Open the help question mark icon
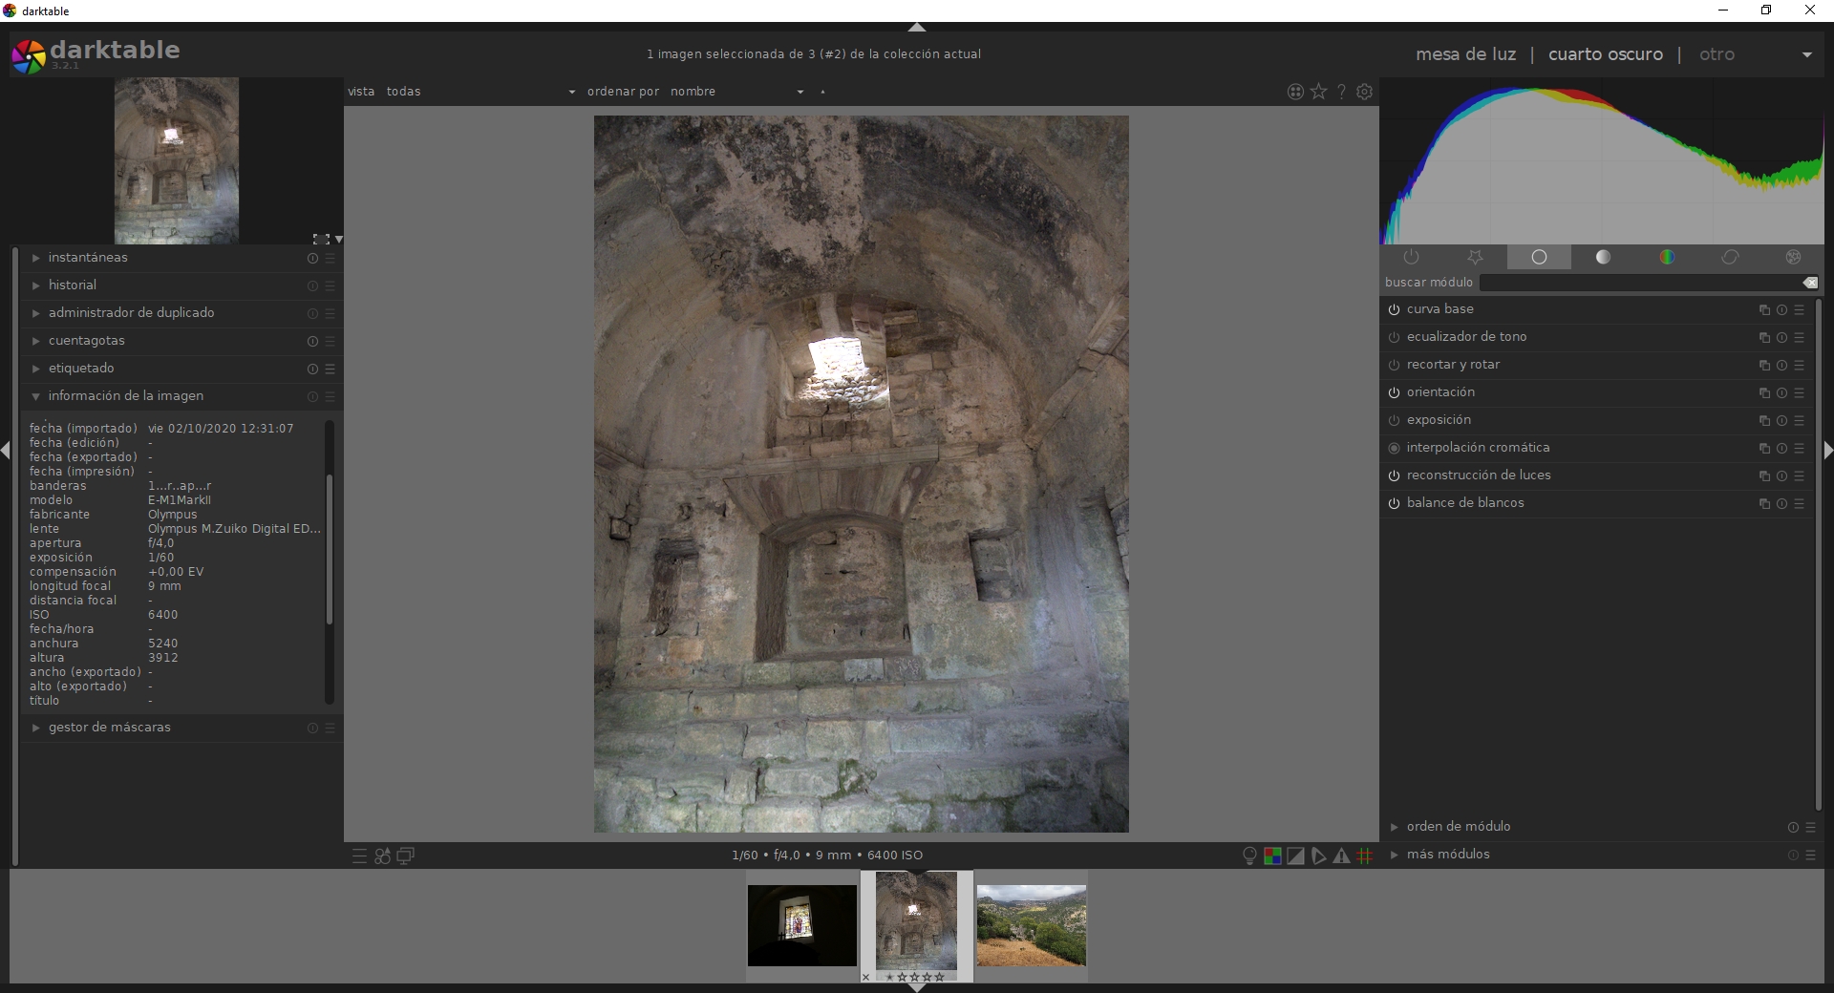 click(x=1341, y=92)
